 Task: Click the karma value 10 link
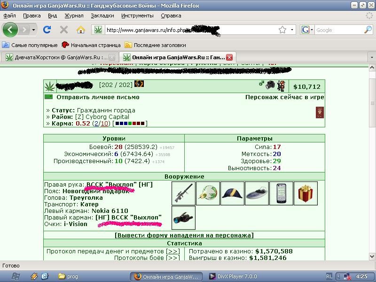pyautogui.click(x=104, y=124)
